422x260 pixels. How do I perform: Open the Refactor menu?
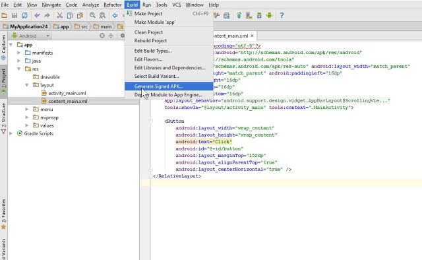point(113,5)
